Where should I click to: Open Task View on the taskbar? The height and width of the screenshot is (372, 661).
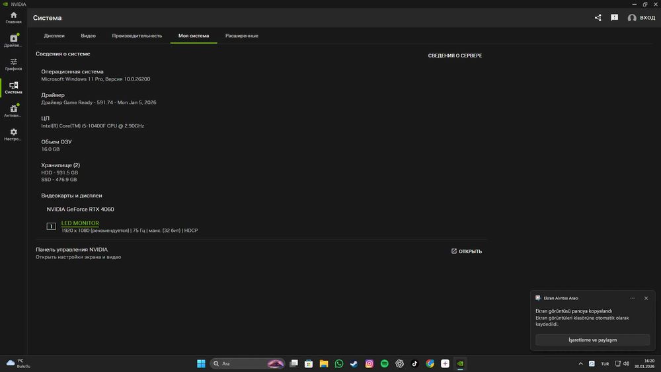click(294, 363)
